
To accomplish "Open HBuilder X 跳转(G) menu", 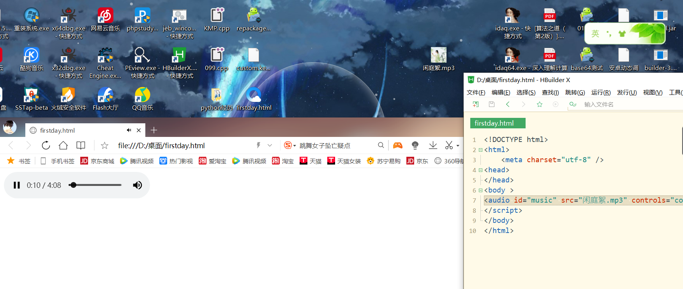I will (575, 92).
